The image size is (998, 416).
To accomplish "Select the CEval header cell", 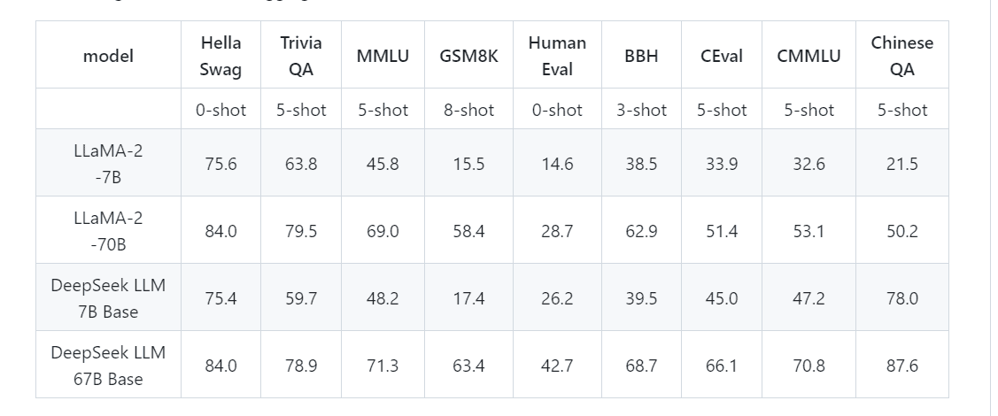I will point(721,56).
